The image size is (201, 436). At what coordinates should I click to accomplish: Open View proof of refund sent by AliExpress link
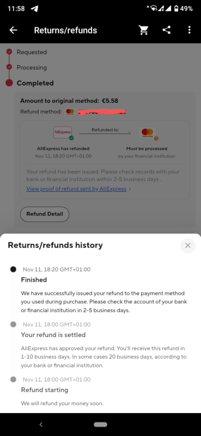[x=76, y=189]
